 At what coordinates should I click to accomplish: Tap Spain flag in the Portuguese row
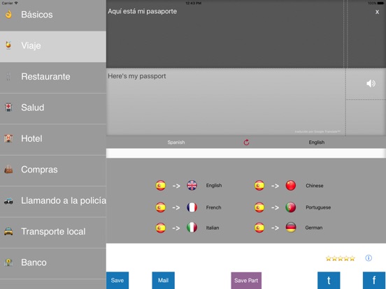point(259,207)
